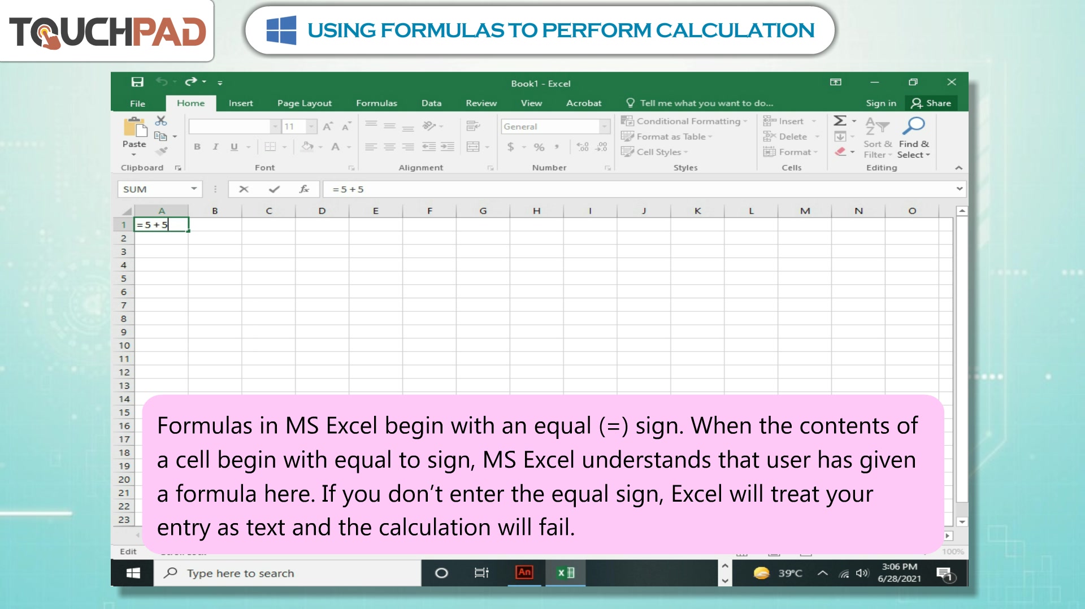This screenshot has width=1085, height=609.
Task: Open the General number format dropdown
Action: [x=605, y=127]
